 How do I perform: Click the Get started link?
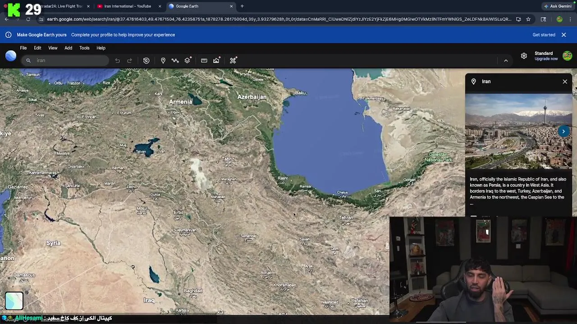(x=544, y=35)
